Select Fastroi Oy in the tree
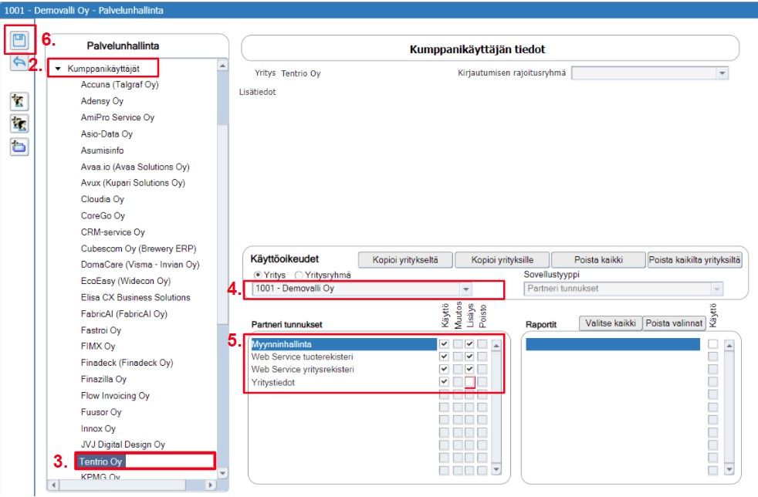 pyautogui.click(x=100, y=330)
